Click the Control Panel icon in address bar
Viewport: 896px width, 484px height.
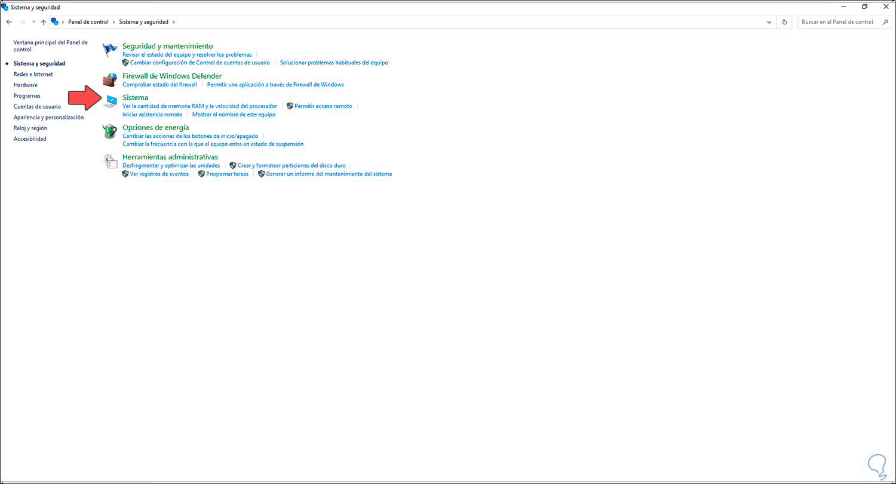55,22
